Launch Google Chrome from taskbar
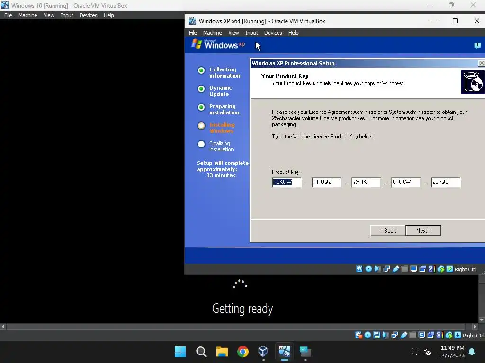The image size is (485, 363). (x=243, y=352)
